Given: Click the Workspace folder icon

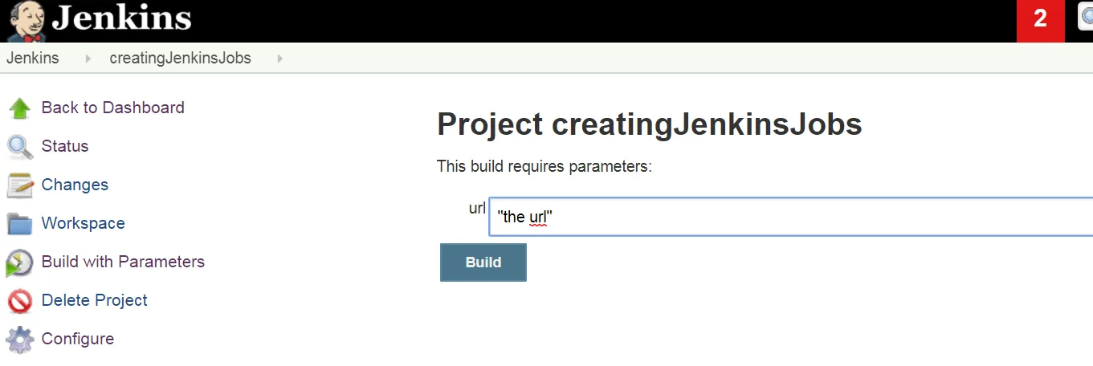Looking at the screenshot, I should [x=19, y=224].
